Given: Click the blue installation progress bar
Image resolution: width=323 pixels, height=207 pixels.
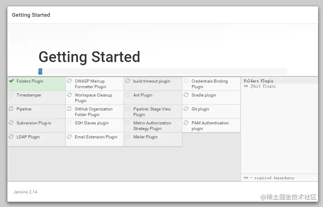Looking at the screenshot, I should point(41,71).
